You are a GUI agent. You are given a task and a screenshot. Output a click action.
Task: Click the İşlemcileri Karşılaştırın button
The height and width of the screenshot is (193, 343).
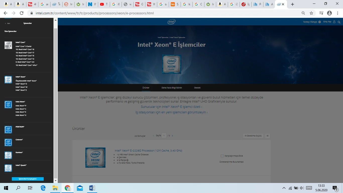28,179
